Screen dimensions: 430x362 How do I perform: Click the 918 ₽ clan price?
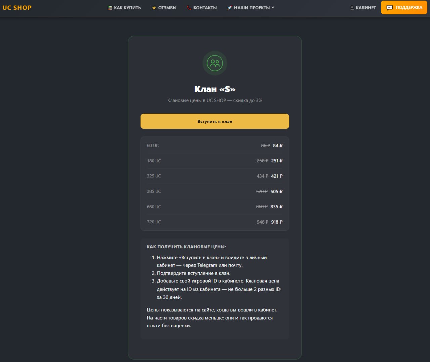tap(277, 222)
